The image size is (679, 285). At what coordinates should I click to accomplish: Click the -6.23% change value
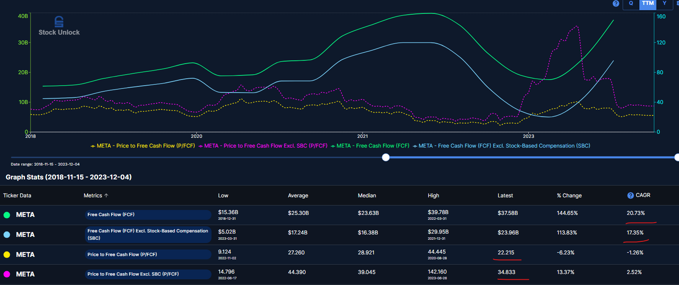pos(565,253)
